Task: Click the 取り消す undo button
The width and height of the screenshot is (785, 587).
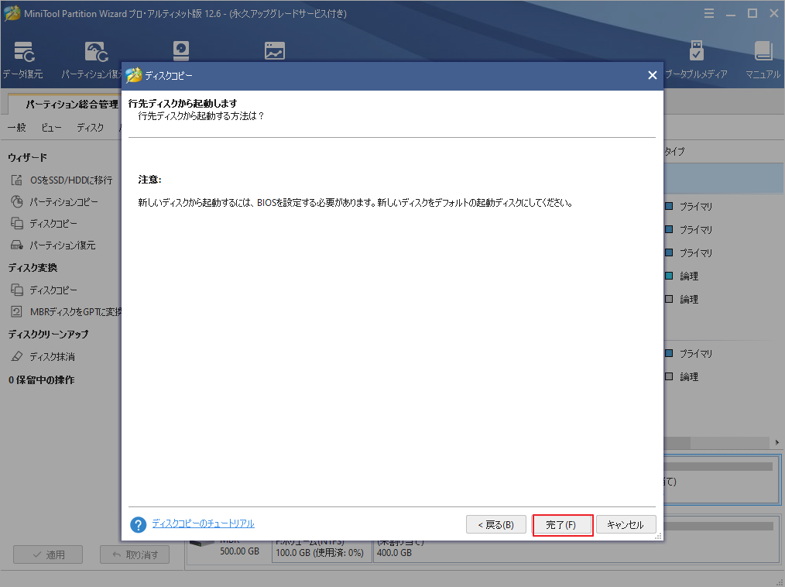Action: (x=135, y=554)
